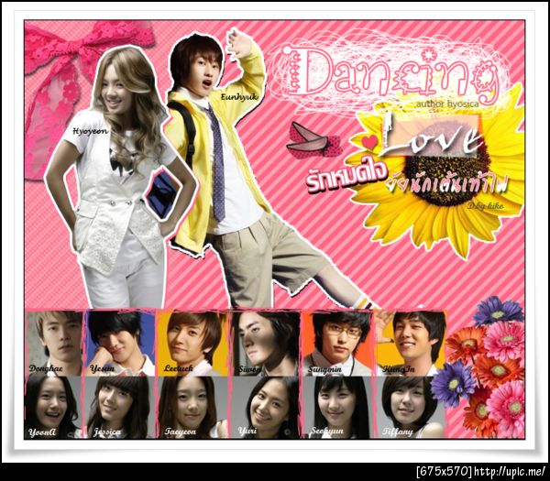Open the portrait thumbnail captioned YoonA
550x481 pixels.
53,408
